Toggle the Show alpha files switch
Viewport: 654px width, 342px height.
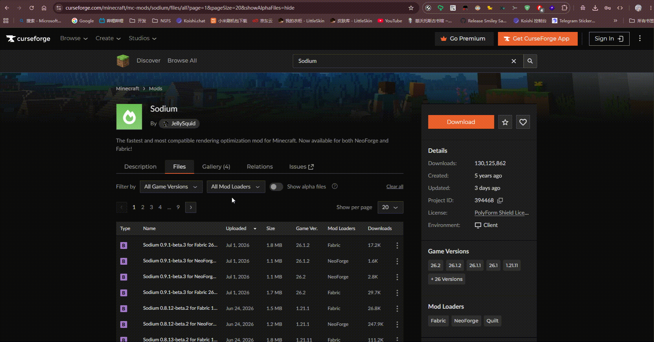276,187
